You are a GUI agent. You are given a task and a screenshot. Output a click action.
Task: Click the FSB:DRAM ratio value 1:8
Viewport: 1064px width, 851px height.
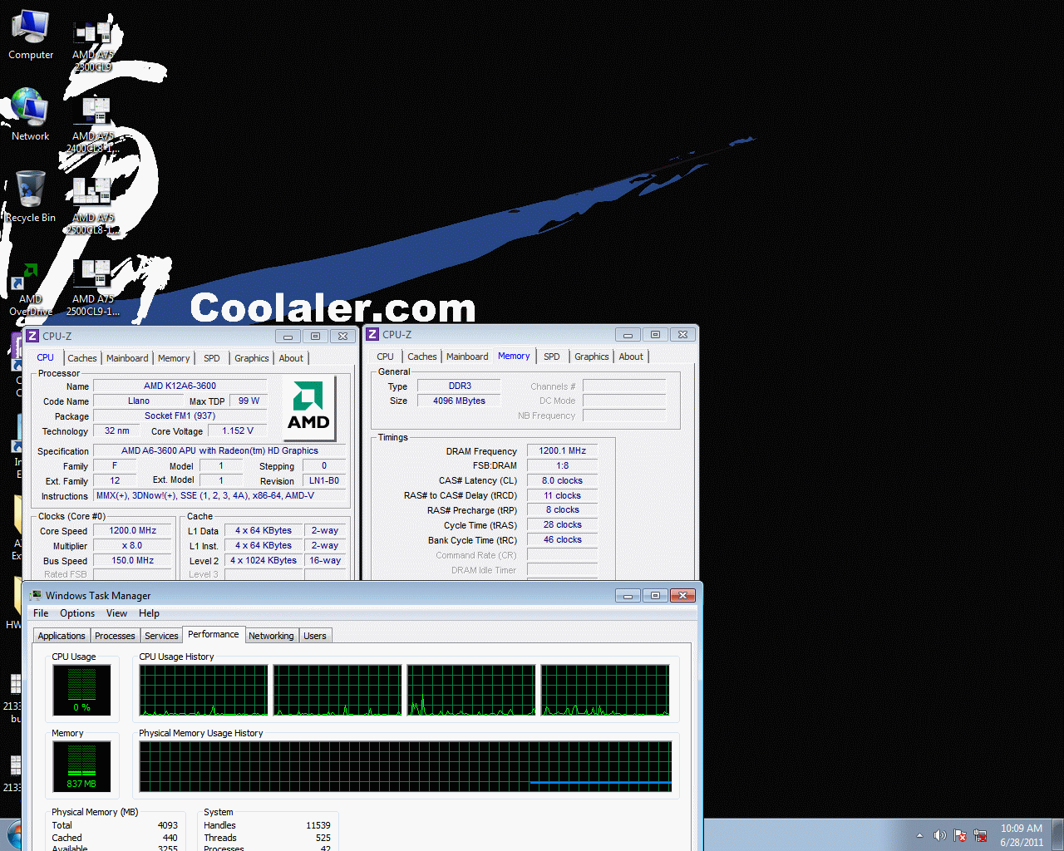[563, 466]
